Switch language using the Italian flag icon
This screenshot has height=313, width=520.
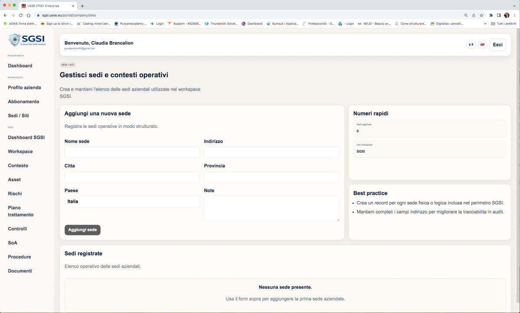coord(471,45)
